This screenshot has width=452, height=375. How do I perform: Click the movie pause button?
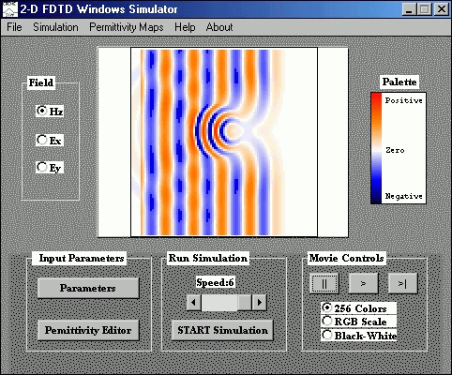[324, 283]
